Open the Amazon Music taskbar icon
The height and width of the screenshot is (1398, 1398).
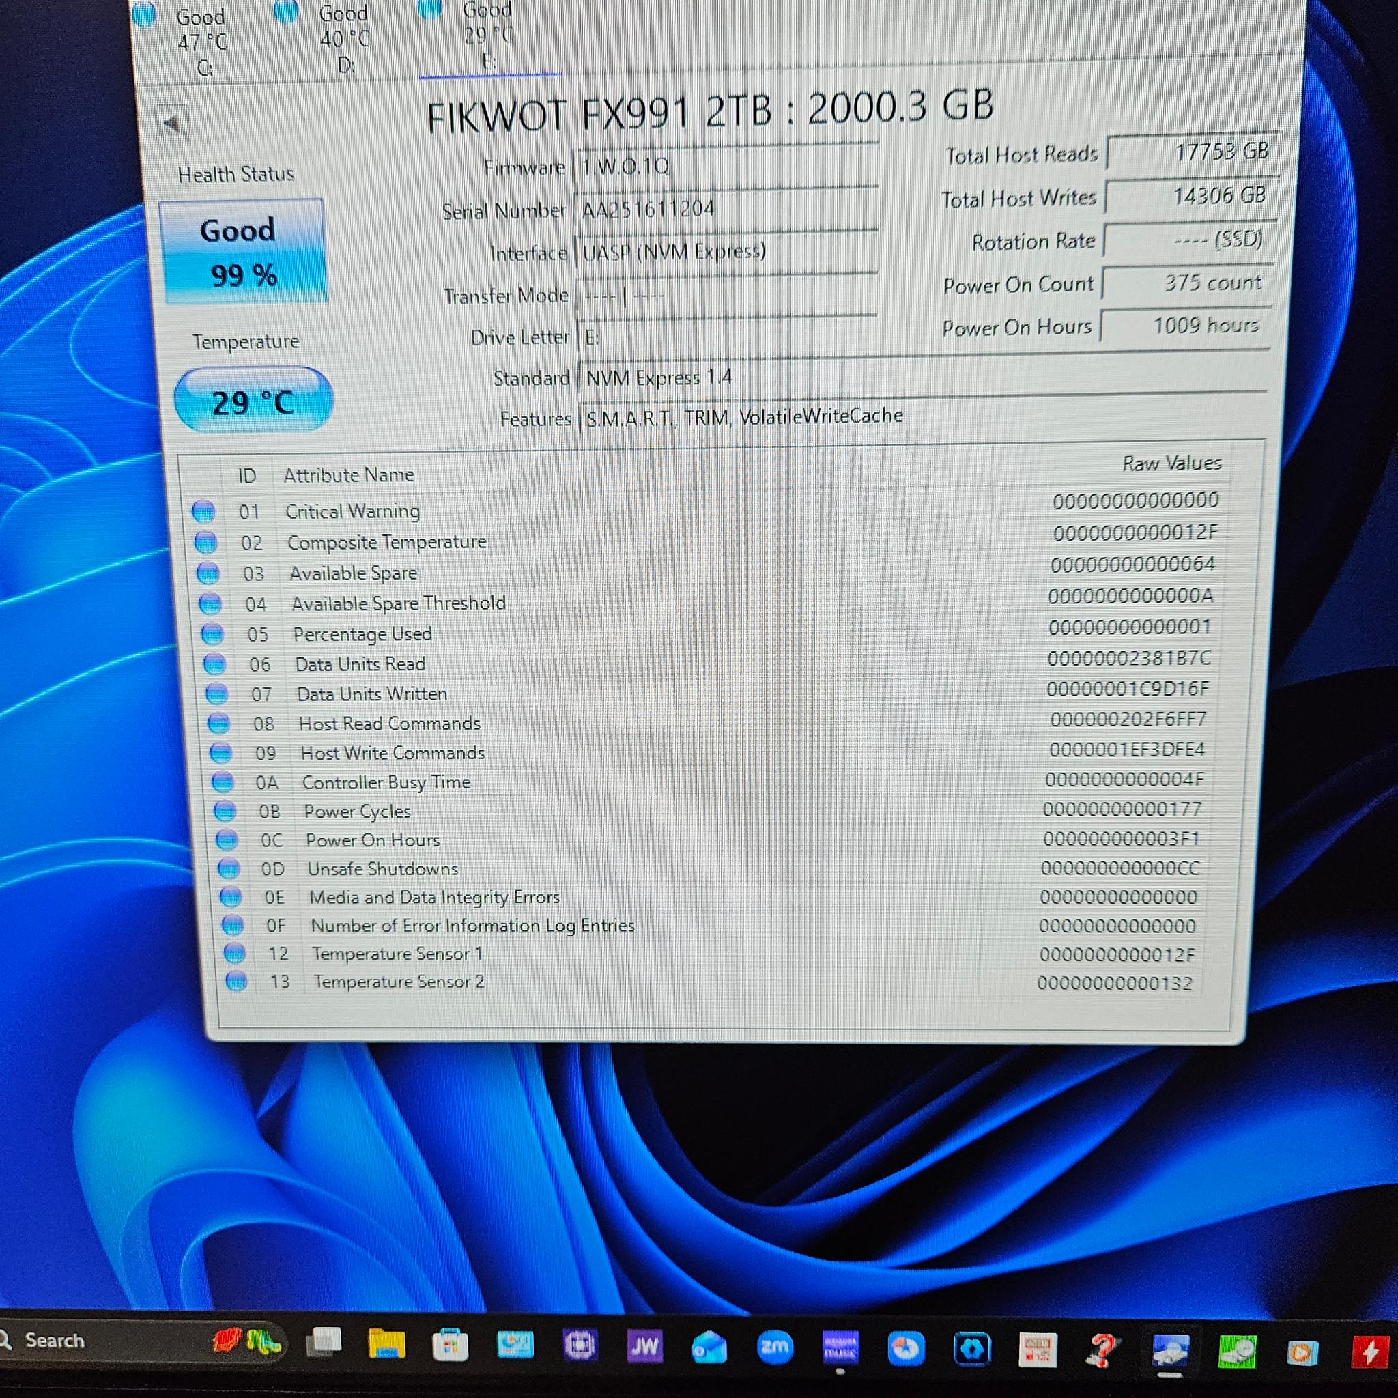[840, 1349]
